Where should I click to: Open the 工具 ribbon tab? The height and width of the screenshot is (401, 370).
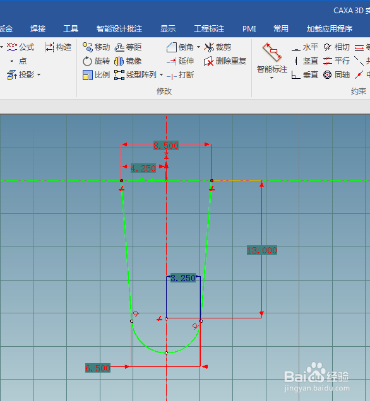tap(71, 28)
